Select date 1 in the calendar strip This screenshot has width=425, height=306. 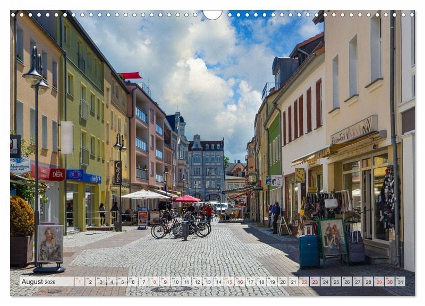point(79,282)
